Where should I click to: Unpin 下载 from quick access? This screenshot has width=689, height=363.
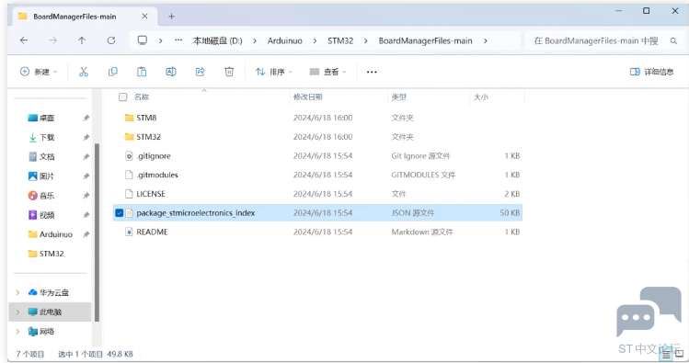[86, 137]
